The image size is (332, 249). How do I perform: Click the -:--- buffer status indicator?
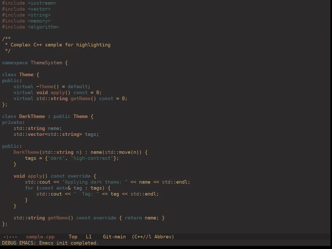pos(10,237)
